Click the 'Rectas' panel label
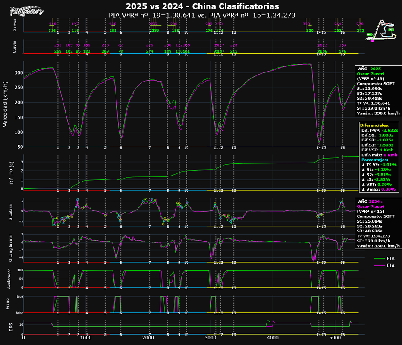This screenshot has height=345, width=402. click(15, 25)
